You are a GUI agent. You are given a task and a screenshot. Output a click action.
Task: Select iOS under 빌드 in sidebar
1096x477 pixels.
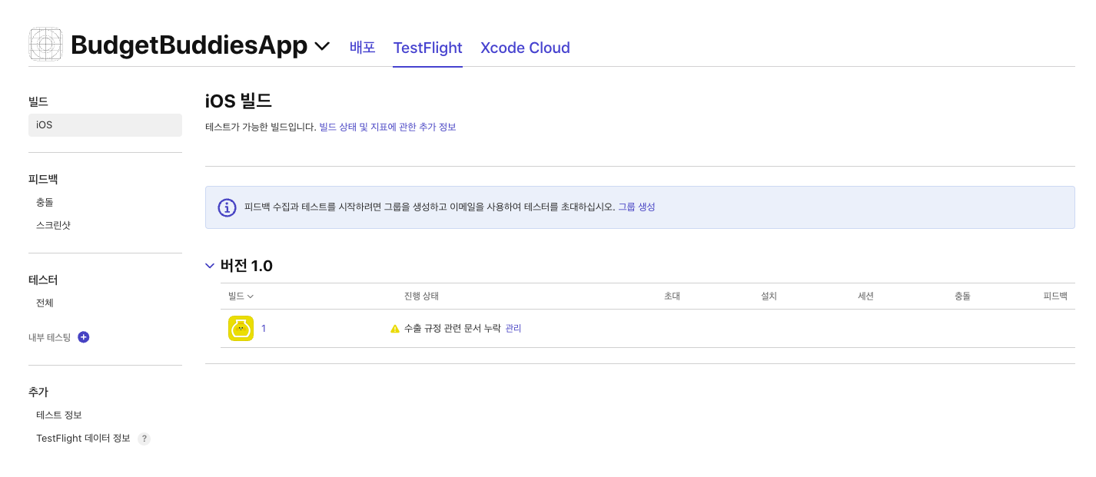click(105, 125)
